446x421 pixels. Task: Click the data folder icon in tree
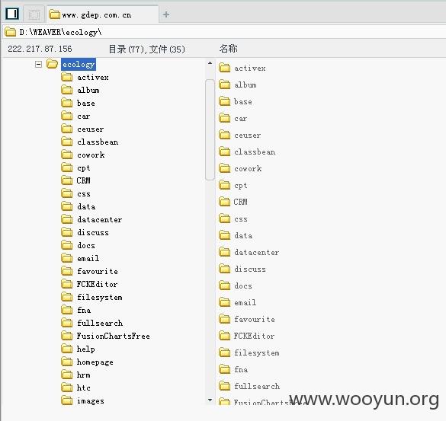[67, 206]
